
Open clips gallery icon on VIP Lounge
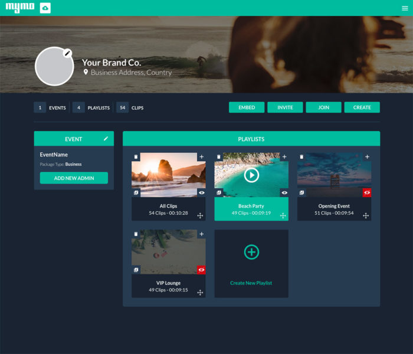click(x=136, y=270)
